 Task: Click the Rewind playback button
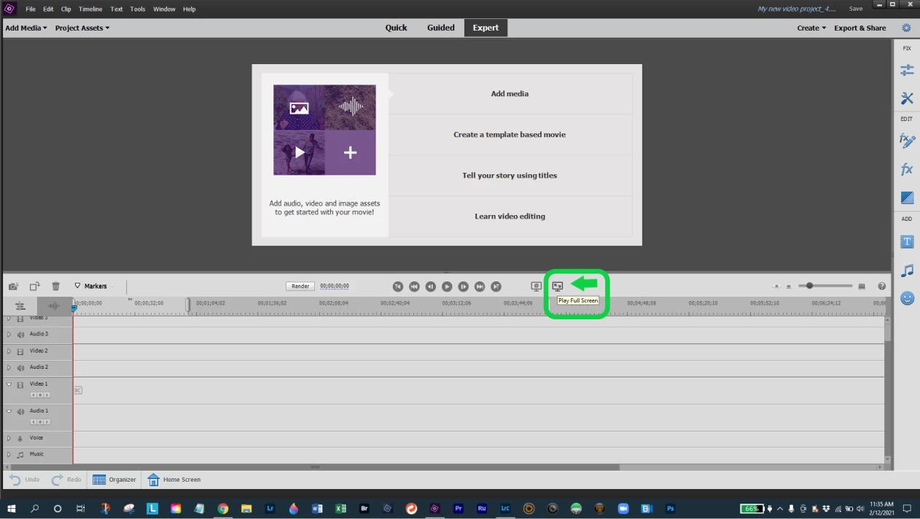coord(414,286)
